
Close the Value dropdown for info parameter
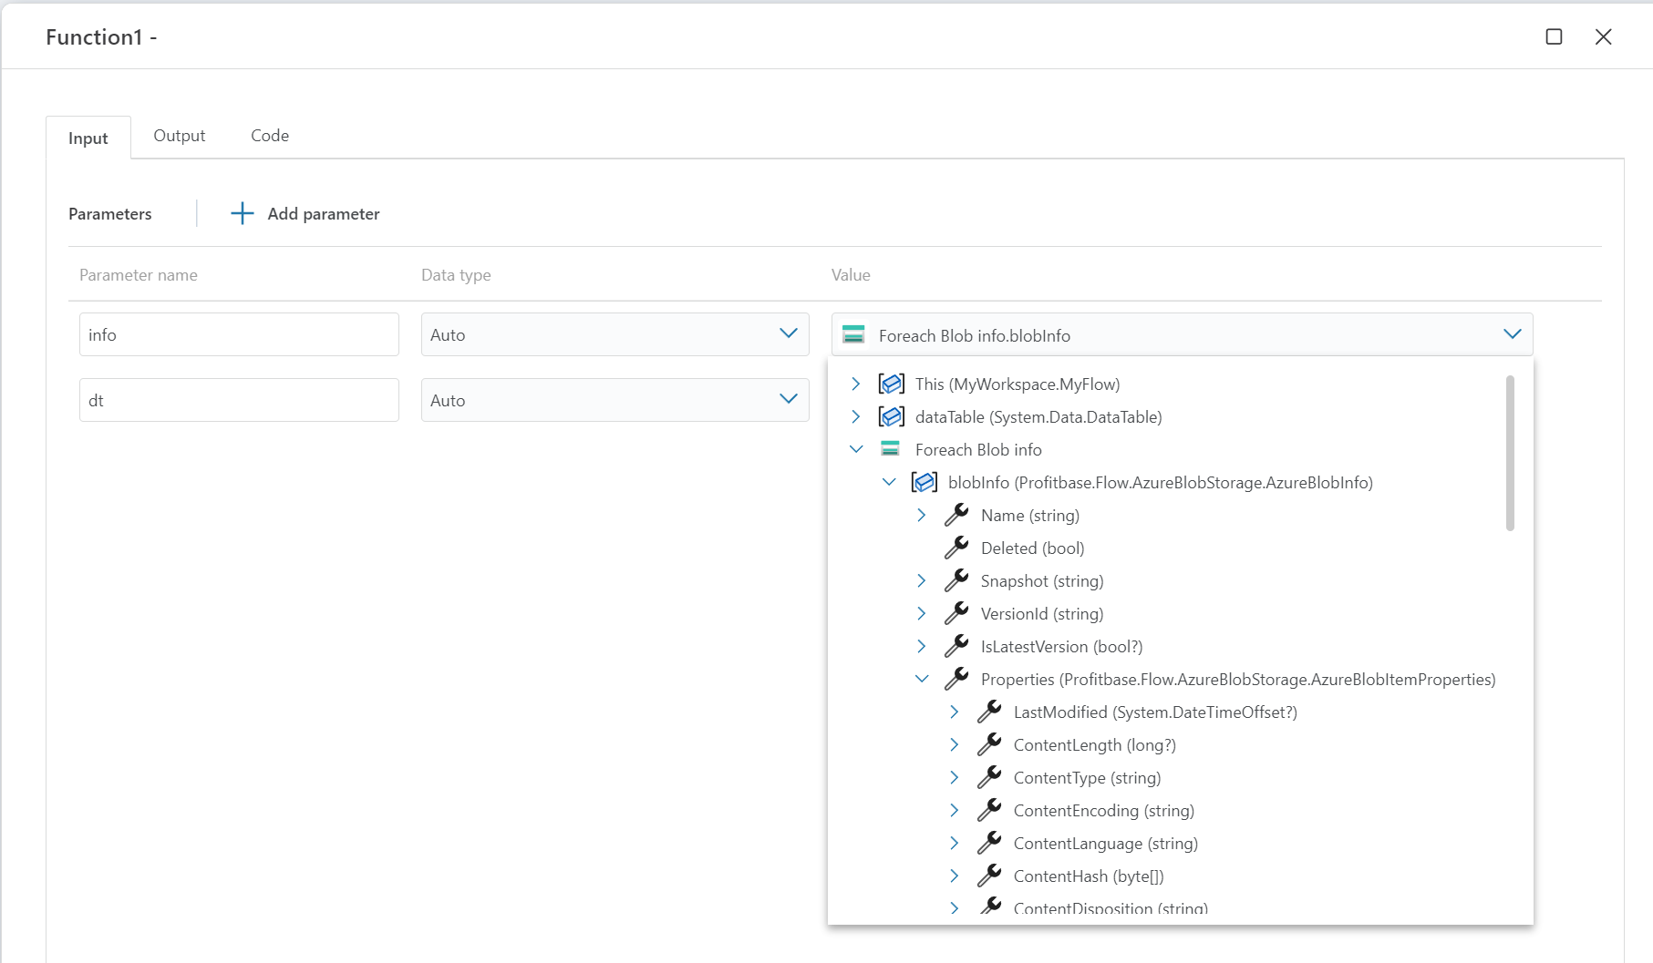(1513, 334)
